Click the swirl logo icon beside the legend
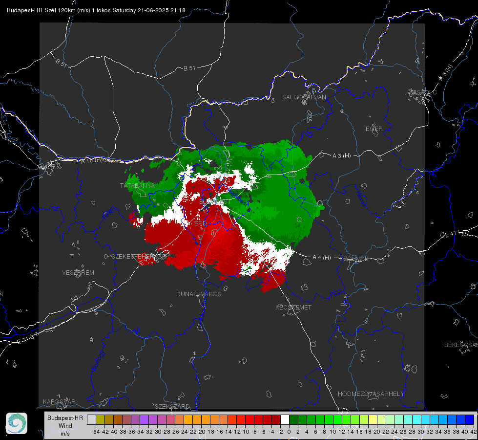The image size is (478, 440). pos(17,423)
